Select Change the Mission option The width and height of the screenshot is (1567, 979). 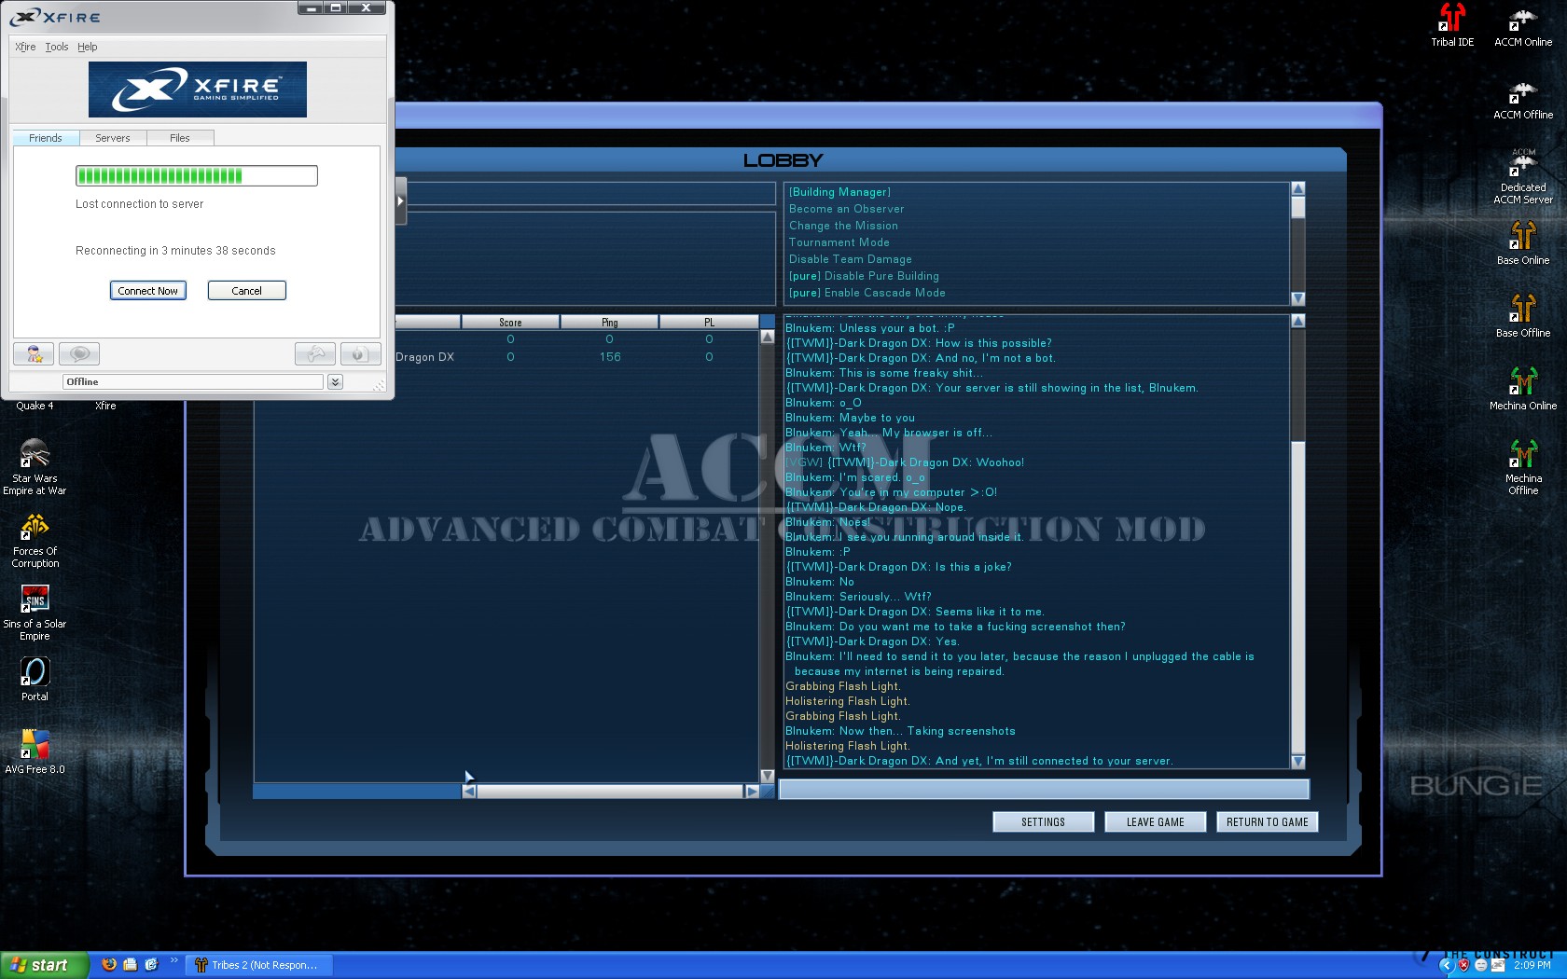[843, 226]
